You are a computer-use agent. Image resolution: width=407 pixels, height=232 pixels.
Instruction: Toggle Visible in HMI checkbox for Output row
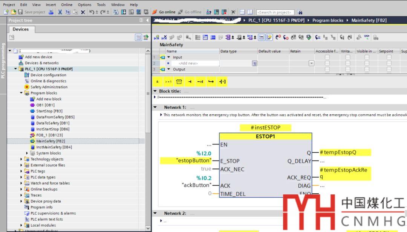[x=367, y=69]
